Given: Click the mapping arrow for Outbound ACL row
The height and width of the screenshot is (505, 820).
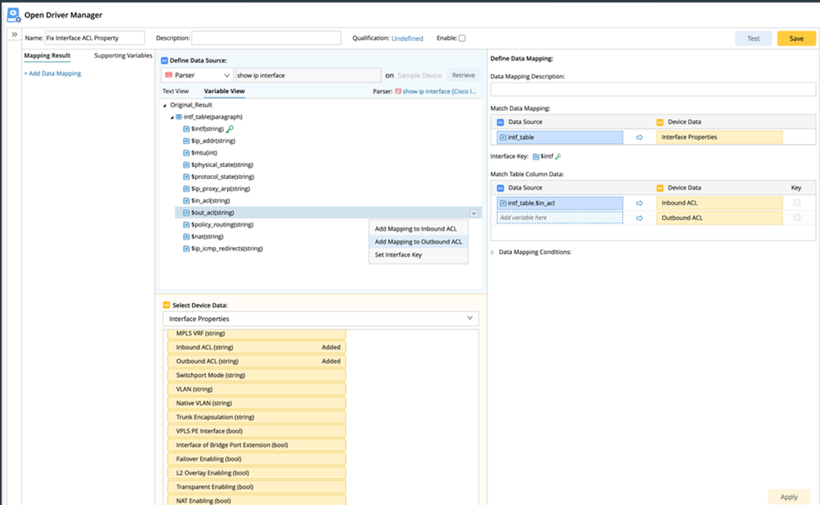Looking at the screenshot, I should point(639,218).
